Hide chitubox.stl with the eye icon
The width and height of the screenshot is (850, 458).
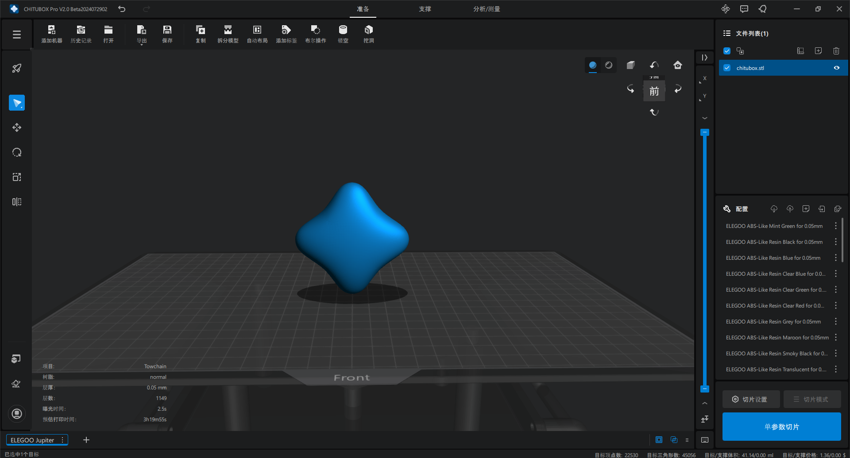click(837, 68)
